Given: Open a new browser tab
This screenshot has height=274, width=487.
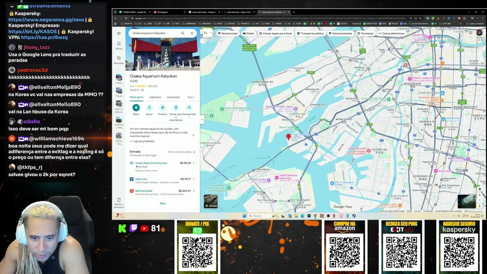Looking at the screenshot, I should click(294, 12).
